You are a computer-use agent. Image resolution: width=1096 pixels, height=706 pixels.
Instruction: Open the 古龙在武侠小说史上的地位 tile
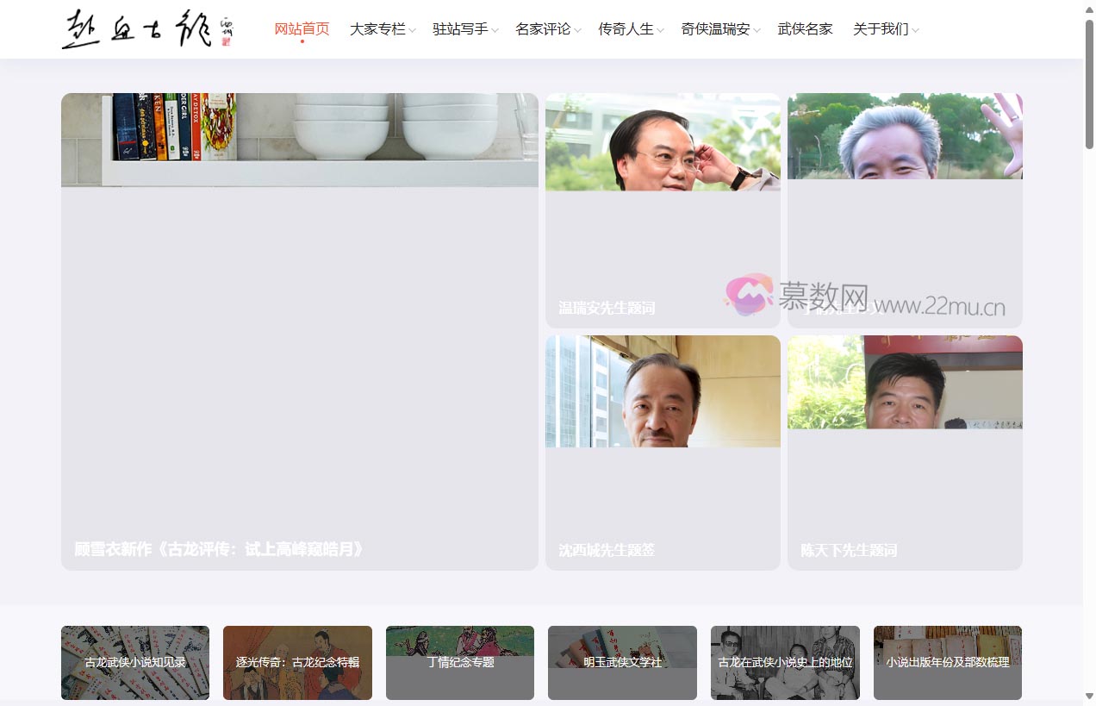(785, 663)
